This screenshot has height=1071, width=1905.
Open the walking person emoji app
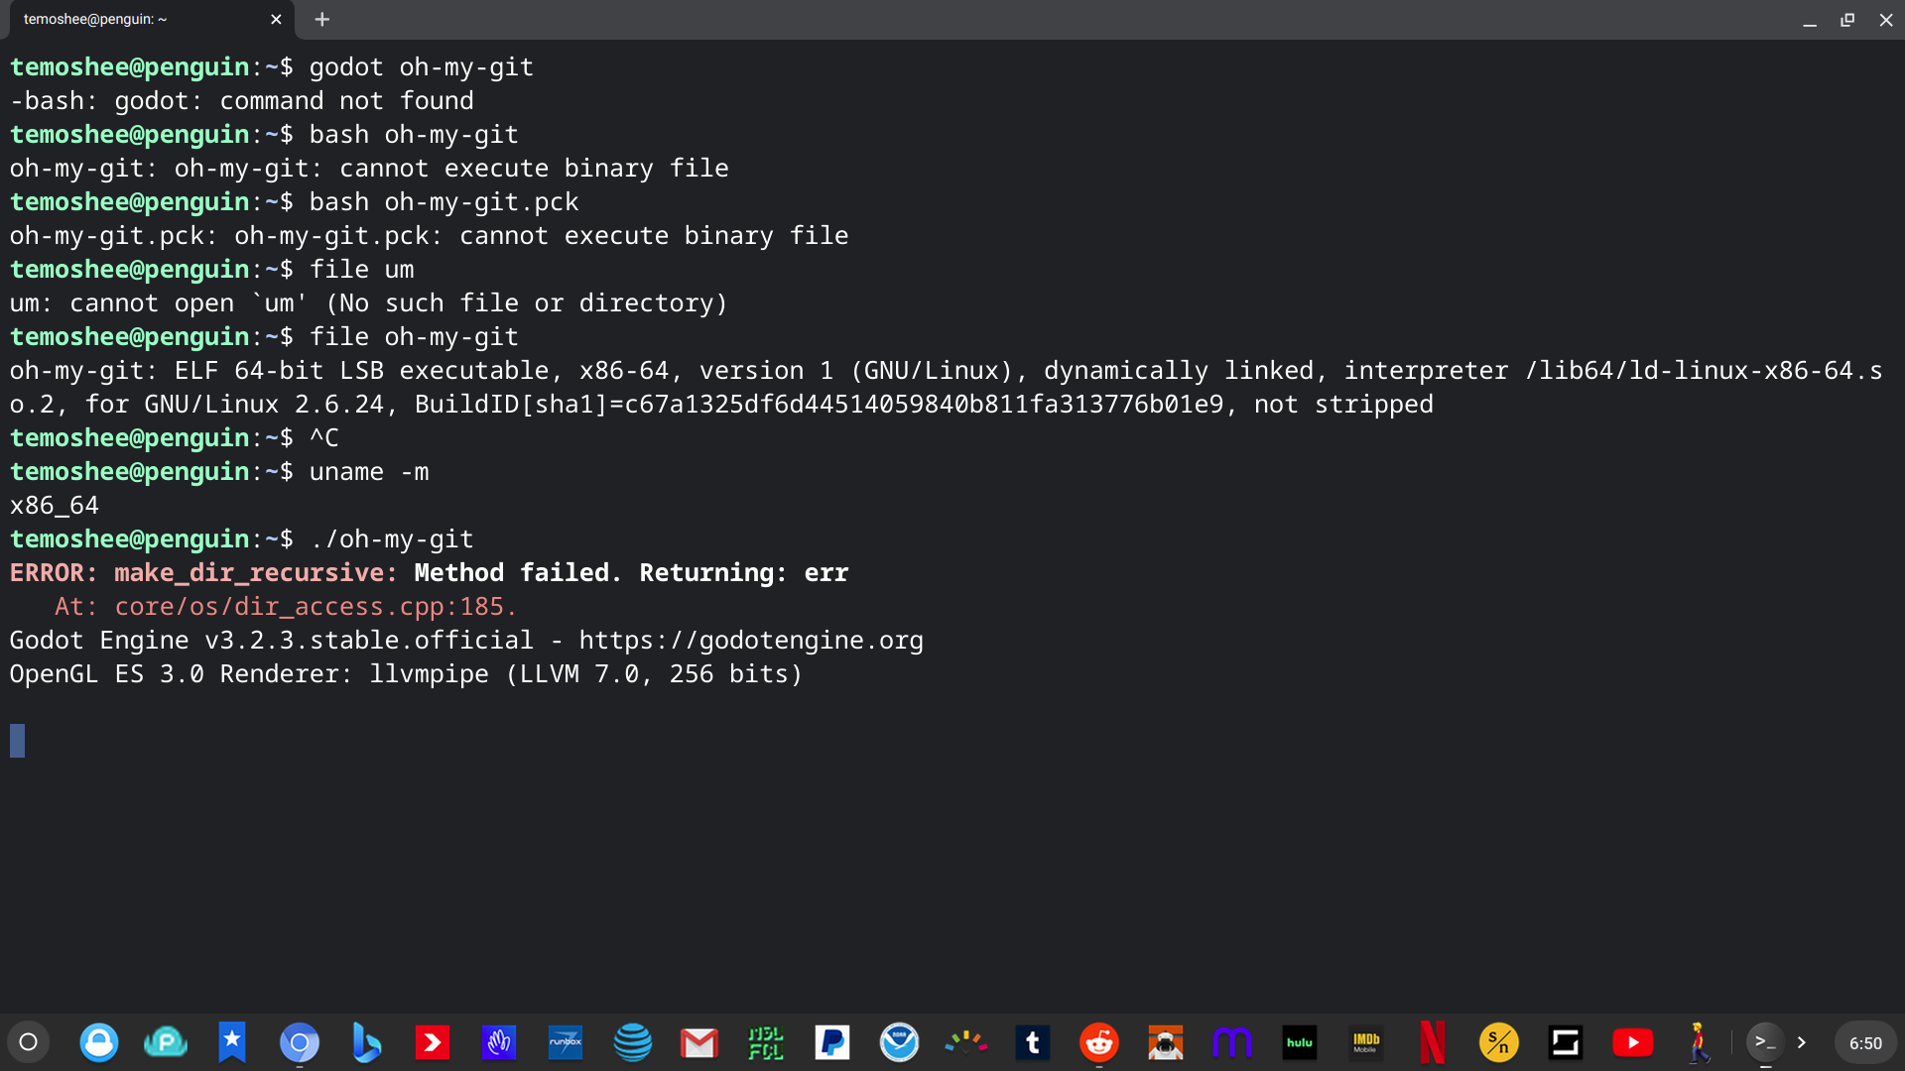pos(1699,1042)
